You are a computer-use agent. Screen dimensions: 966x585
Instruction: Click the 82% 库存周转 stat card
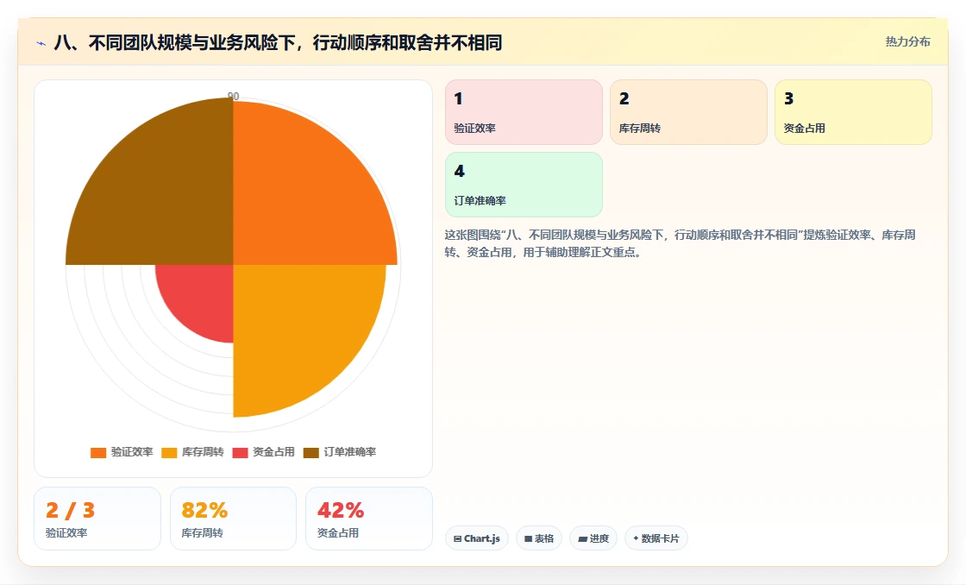click(x=233, y=519)
